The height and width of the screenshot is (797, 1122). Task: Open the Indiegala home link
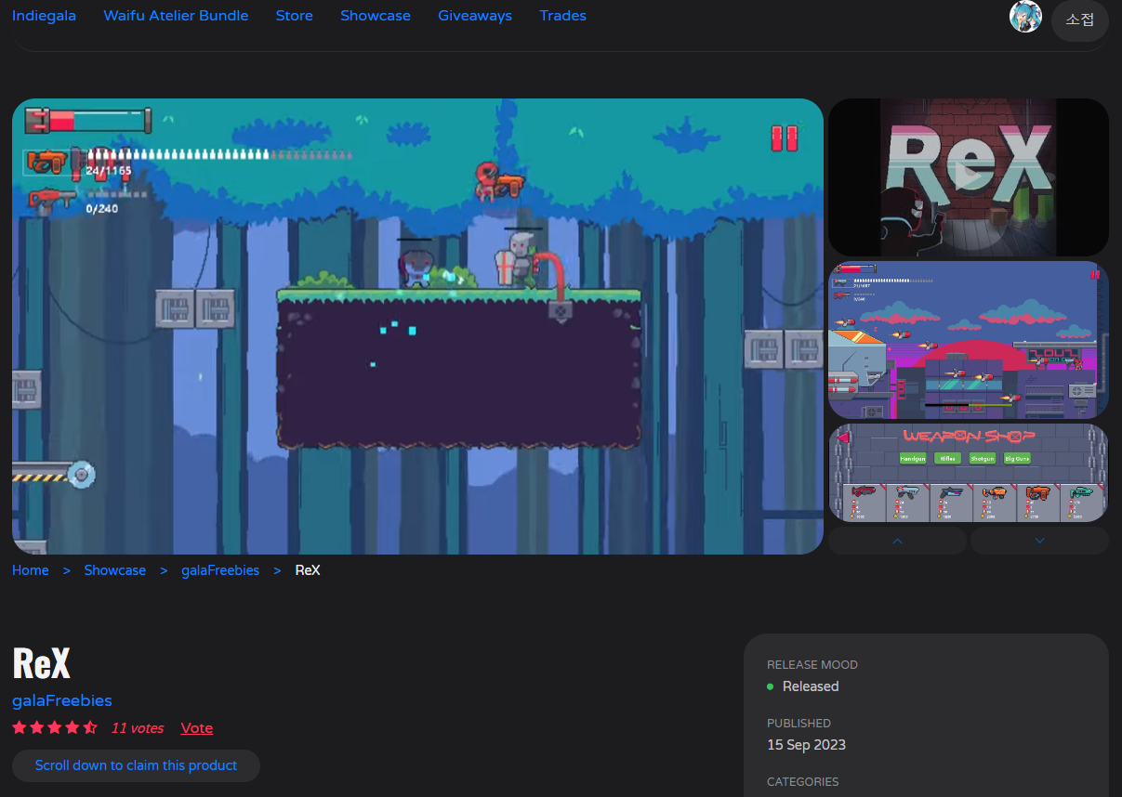44,16
